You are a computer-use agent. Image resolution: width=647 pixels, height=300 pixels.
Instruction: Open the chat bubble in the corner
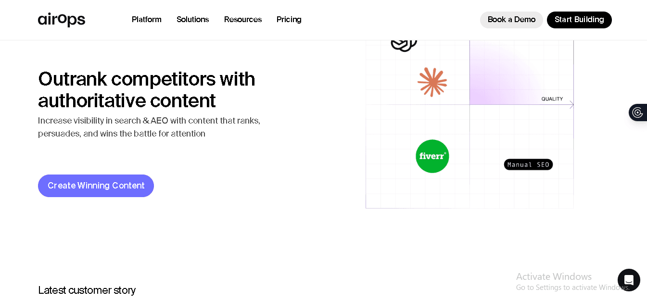pyautogui.click(x=629, y=280)
